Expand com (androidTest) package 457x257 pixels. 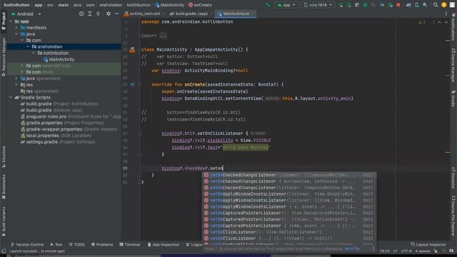(22, 66)
